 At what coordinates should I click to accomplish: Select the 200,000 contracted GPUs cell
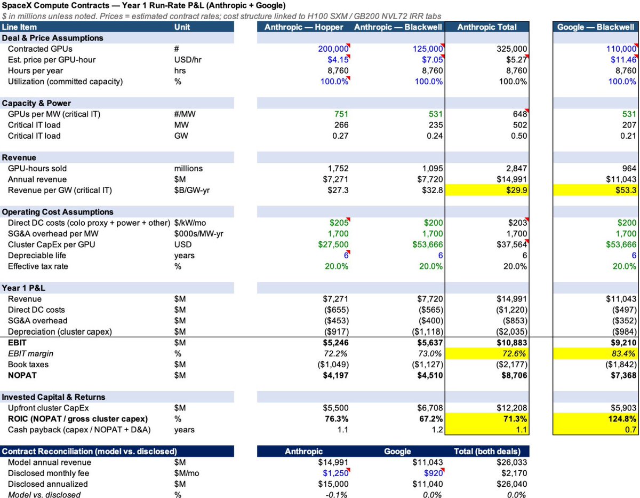point(333,49)
